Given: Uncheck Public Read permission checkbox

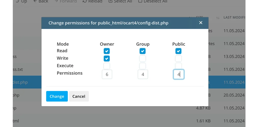Looking at the screenshot, I should (178, 51).
